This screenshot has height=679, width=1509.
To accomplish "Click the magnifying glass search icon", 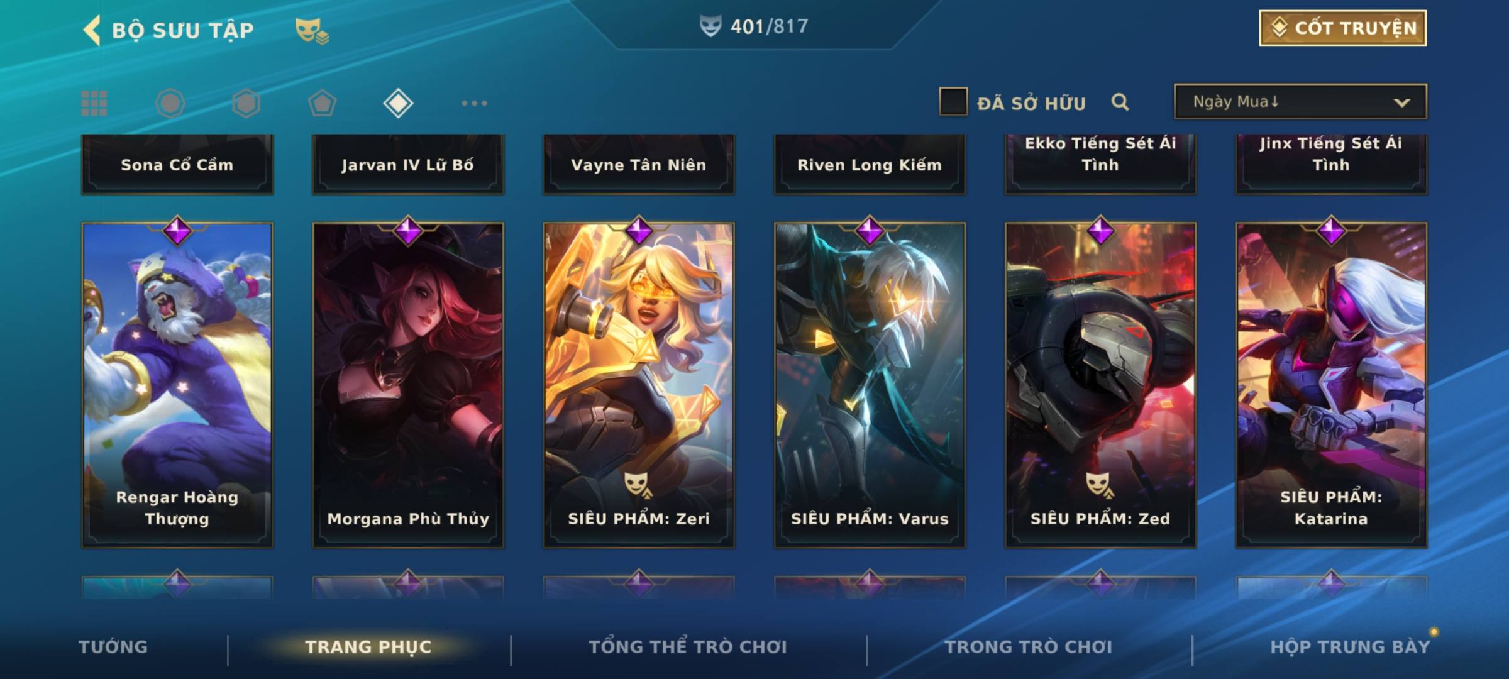I will [x=1120, y=102].
